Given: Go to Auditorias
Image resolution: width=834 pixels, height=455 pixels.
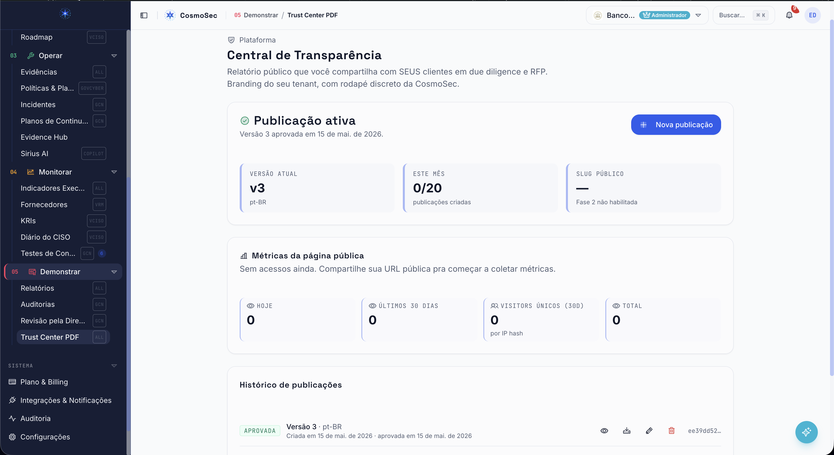Looking at the screenshot, I should pyautogui.click(x=63, y=304).
